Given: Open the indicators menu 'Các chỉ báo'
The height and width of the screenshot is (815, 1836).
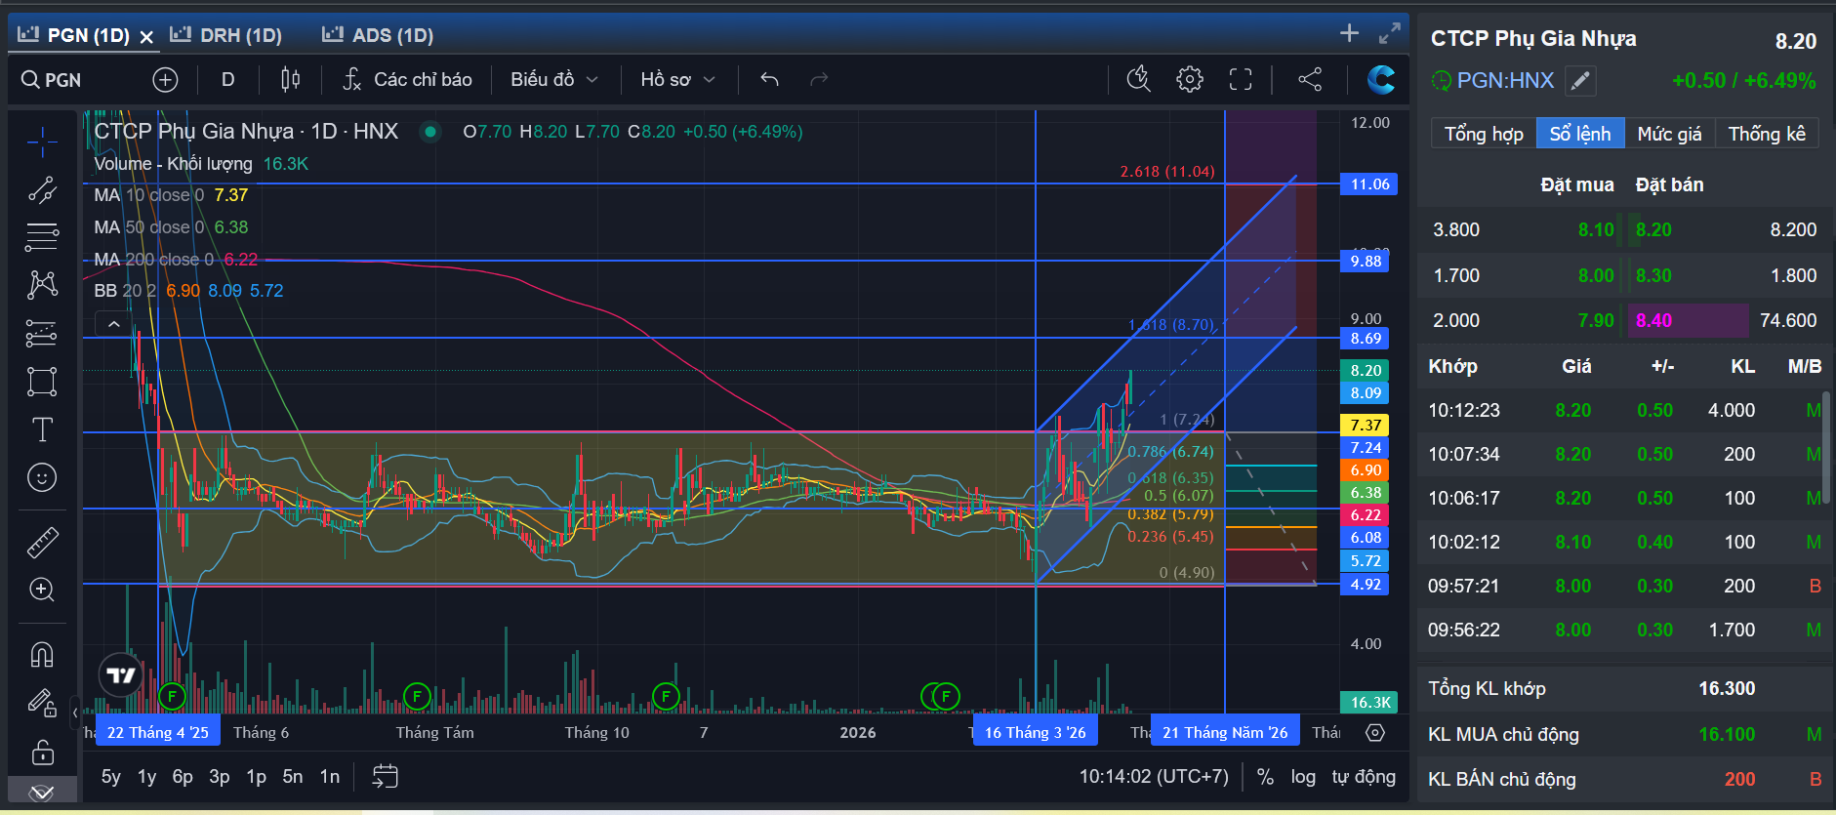Looking at the screenshot, I should (x=408, y=80).
